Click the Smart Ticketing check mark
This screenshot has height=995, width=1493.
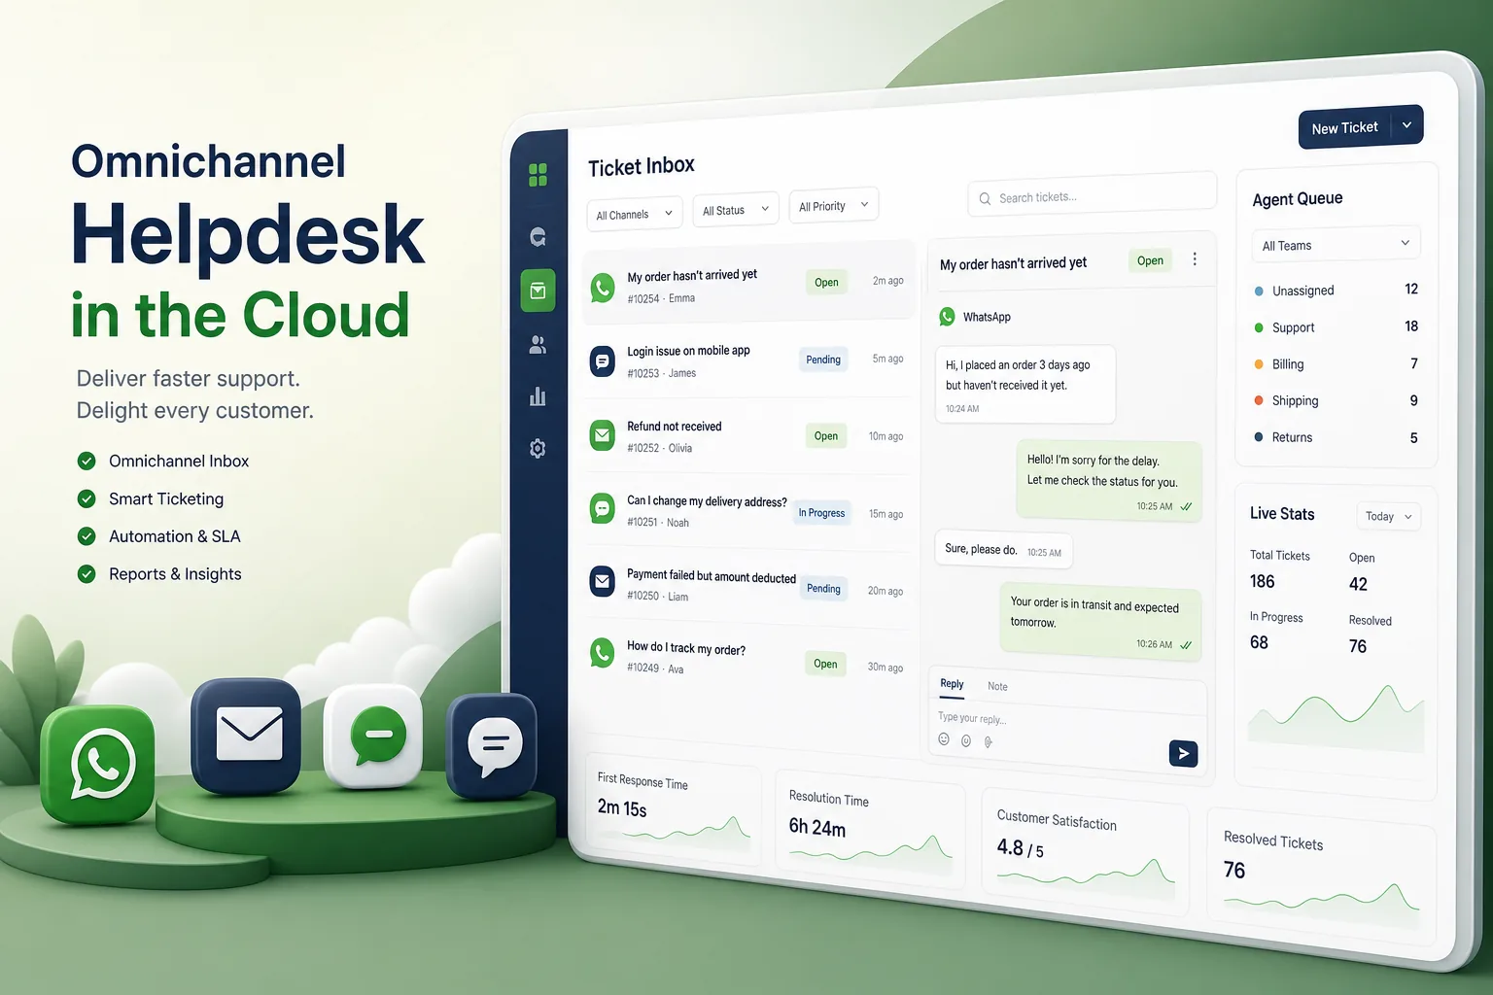(x=87, y=498)
